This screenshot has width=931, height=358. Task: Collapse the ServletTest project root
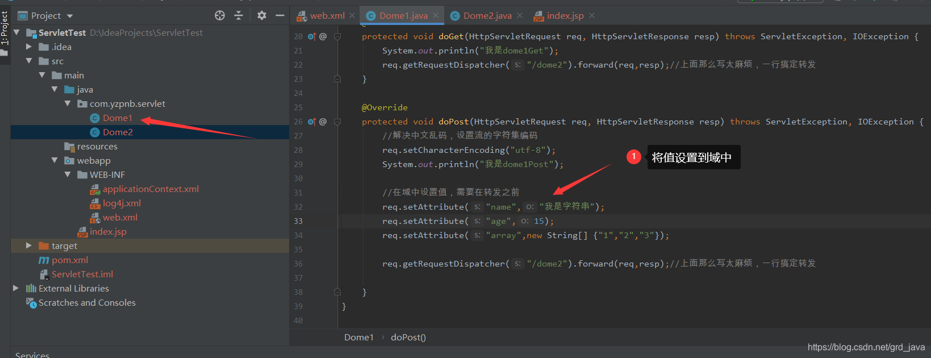(16, 32)
